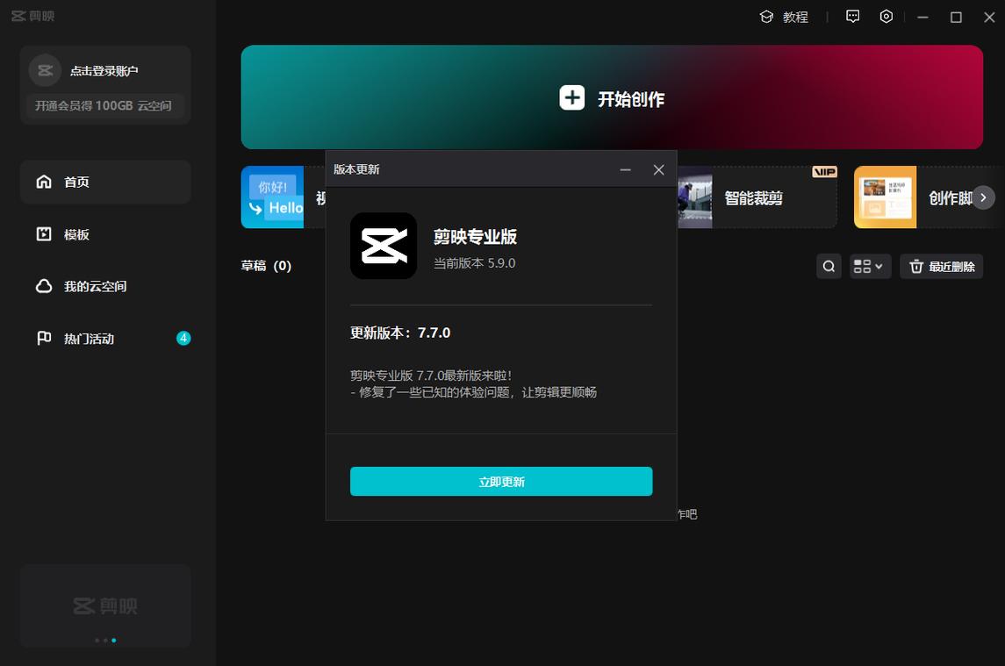Click the 当前版本 5.9.0 text
This screenshot has width=1005, height=666.
coord(474,263)
